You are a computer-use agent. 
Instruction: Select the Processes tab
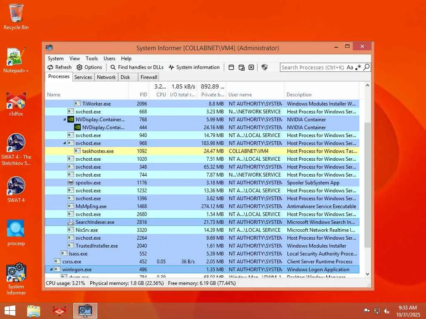click(x=59, y=76)
